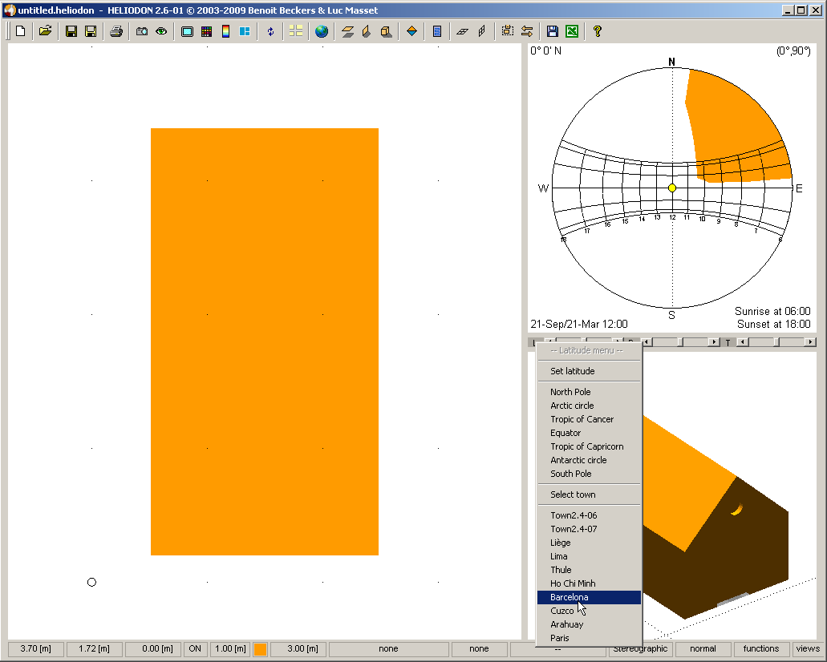The image size is (827, 662).
Task: Click the T time slider label button
Action: point(728,342)
